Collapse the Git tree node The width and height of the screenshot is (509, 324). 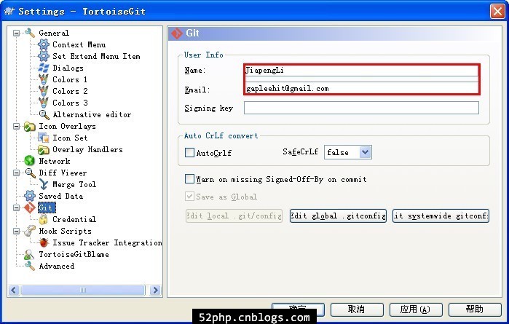[x=16, y=208]
